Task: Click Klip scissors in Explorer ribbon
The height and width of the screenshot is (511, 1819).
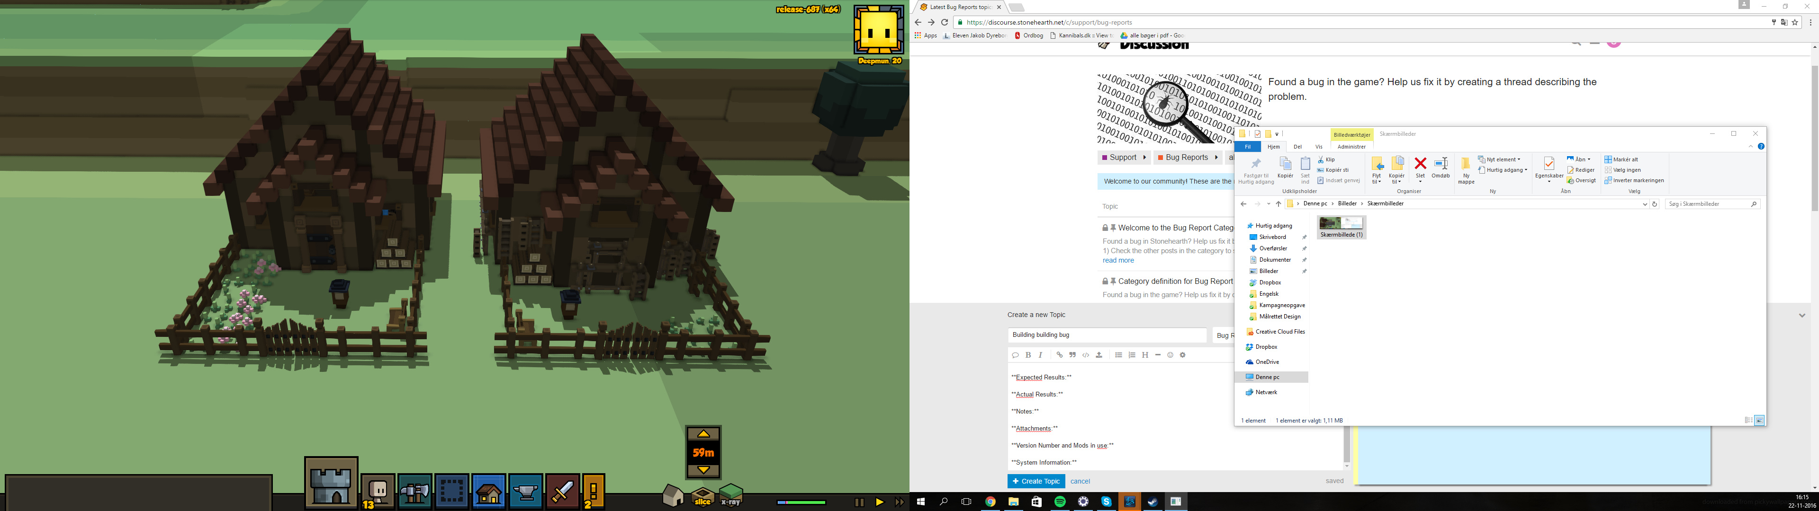Action: (x=1326, y=159)
